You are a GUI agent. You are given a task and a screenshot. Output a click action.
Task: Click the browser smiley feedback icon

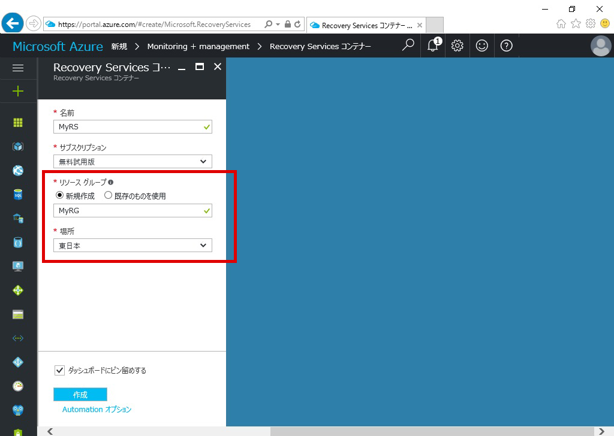point(605,23)
